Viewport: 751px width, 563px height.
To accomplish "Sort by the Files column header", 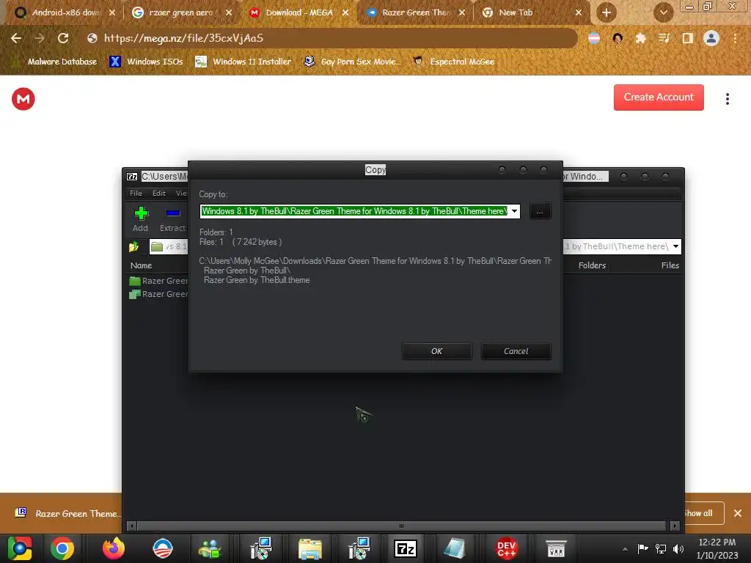I will pos(670,265).
